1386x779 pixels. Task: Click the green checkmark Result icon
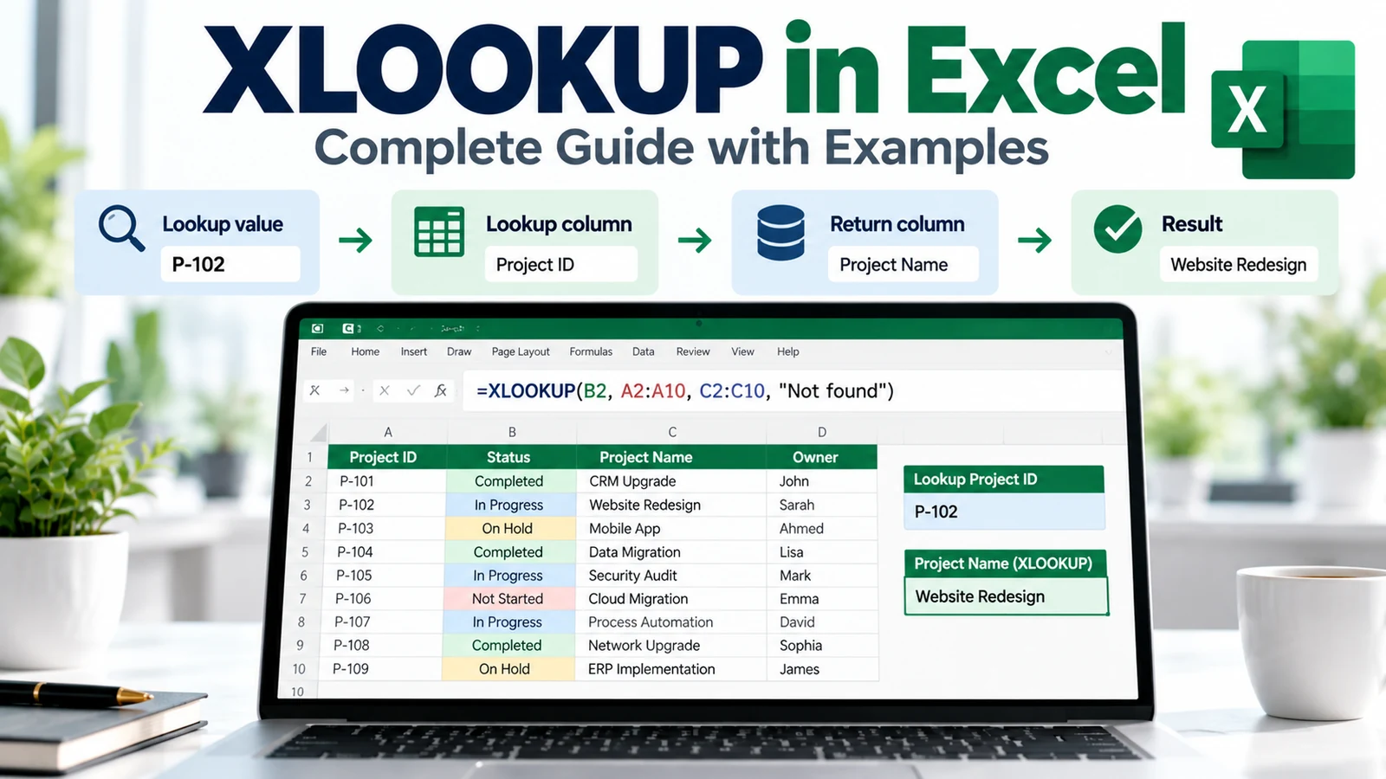coord(1117,229)
